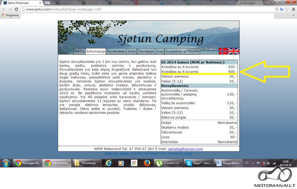Click the Sjøtun Camping banner title
Image resolution: width=297 pixels, height=189 pixels.
pos(160,39)
